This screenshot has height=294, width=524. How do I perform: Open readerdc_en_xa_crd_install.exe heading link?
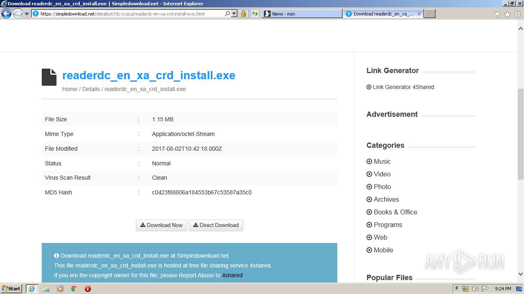pos(149,76)
